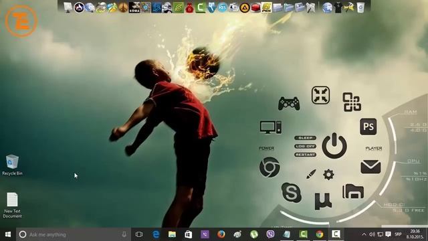This screenshot has height=241, width=428.
Task: Open the green leaf symbol icon in the dock
Action: coord(179,7)
